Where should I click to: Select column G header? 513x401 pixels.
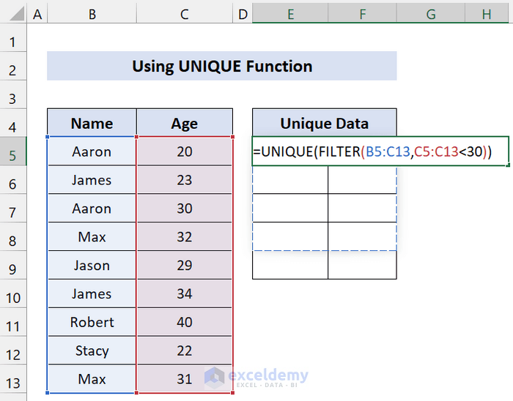point(431,14)
